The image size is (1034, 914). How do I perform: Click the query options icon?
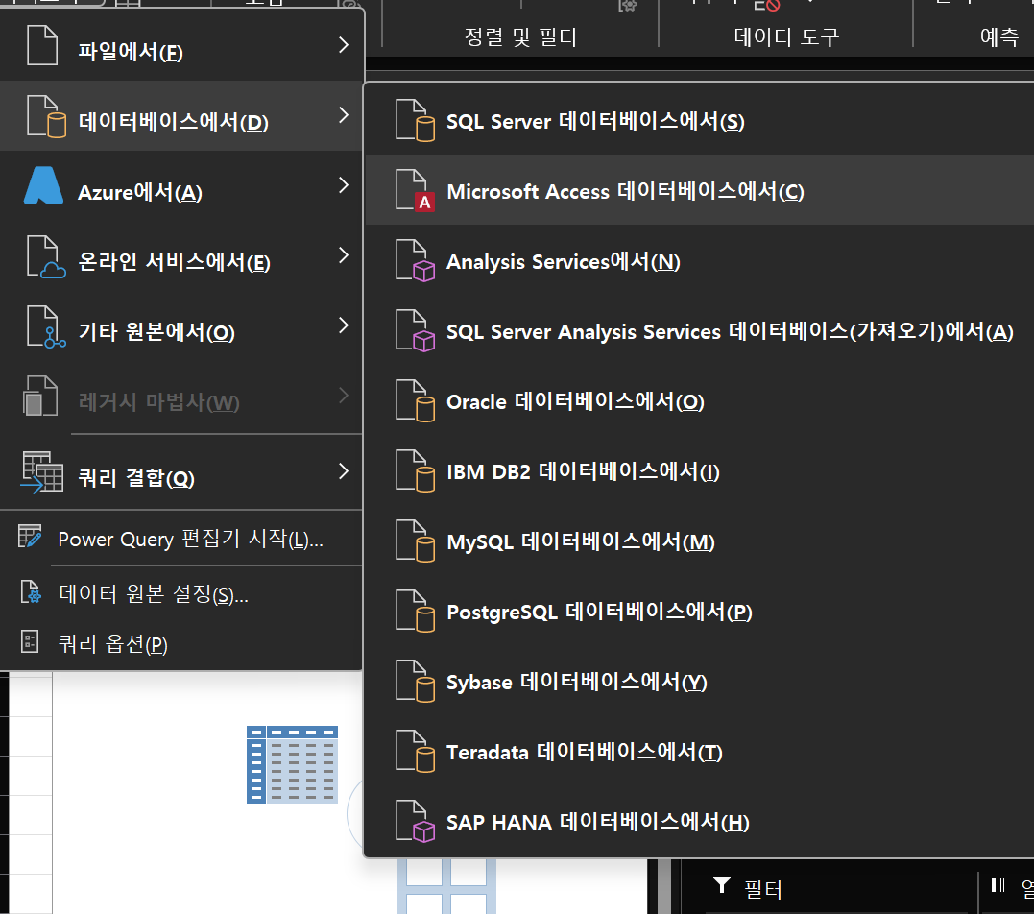(31, 642)
